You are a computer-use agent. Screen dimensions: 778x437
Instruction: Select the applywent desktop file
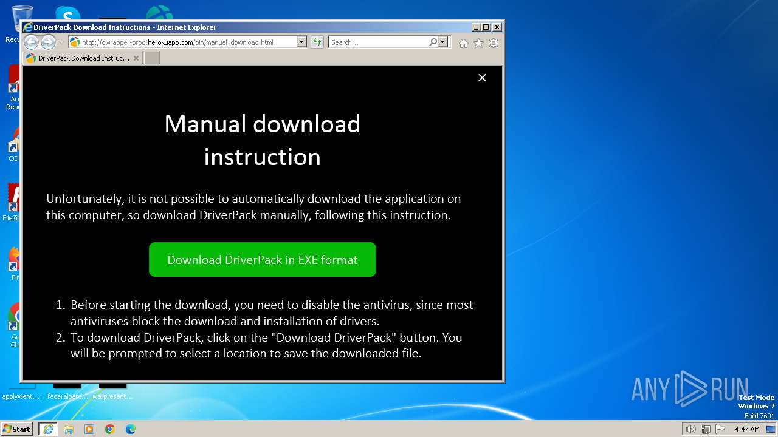pyautogui.click(x=22, y=391)
